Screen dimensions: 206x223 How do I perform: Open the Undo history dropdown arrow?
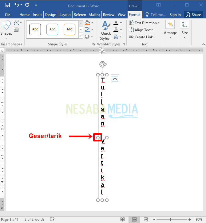pos(22,5)
